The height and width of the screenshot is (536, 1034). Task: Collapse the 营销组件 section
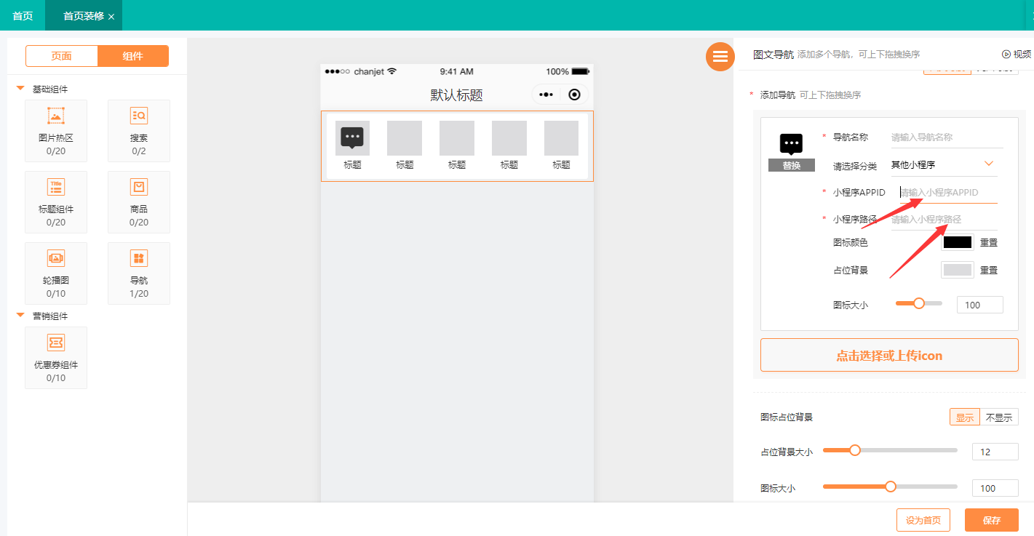click(20, 316)
